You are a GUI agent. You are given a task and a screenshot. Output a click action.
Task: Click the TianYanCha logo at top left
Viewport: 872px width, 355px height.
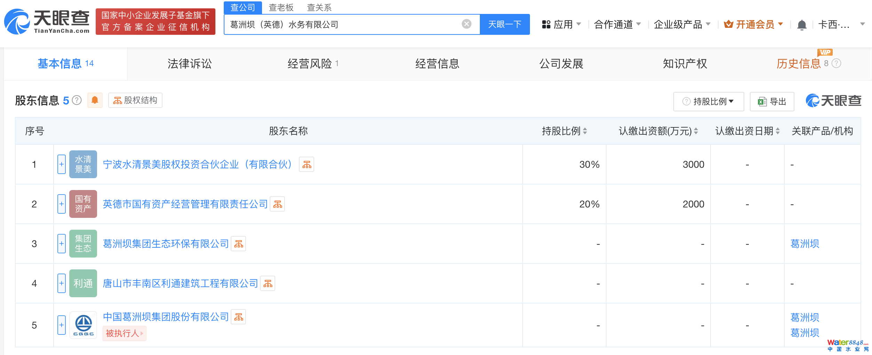(47, 22)
